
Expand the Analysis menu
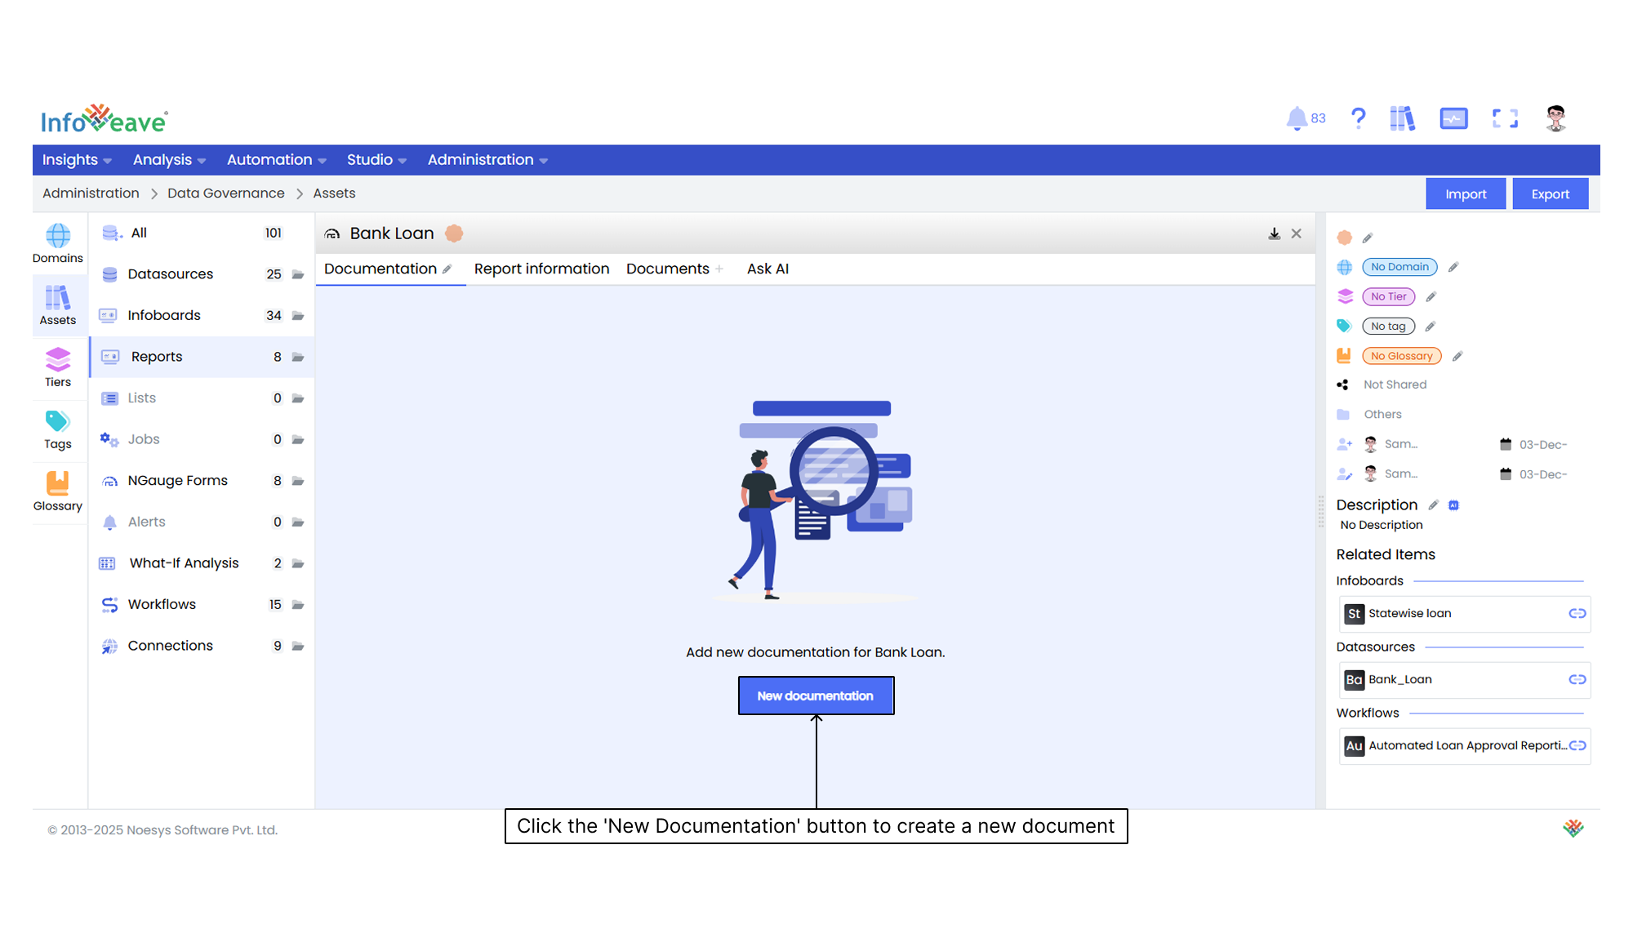coord(169,160)
